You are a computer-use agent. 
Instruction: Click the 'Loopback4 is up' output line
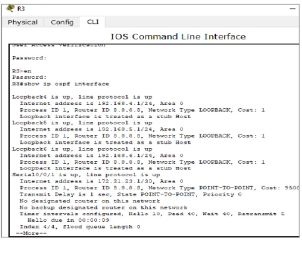pos(82,97)
